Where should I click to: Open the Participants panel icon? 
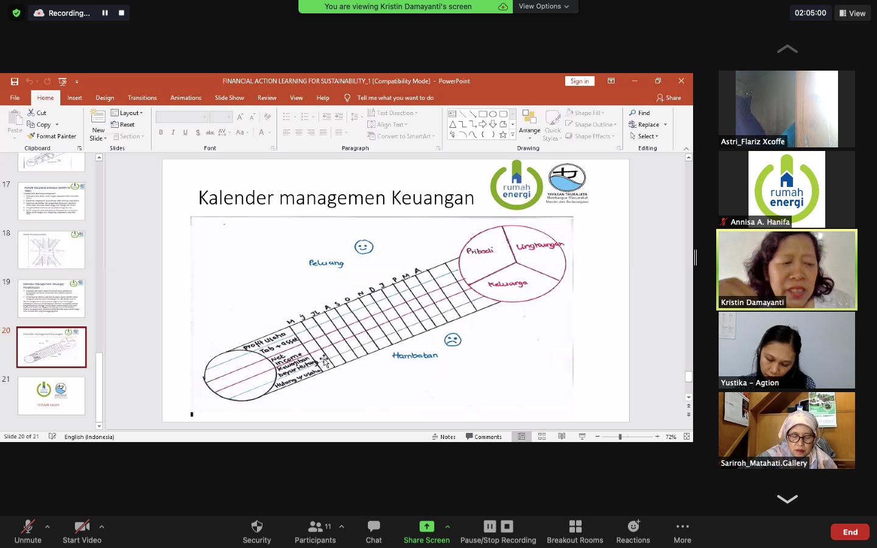tap(315, 526)
